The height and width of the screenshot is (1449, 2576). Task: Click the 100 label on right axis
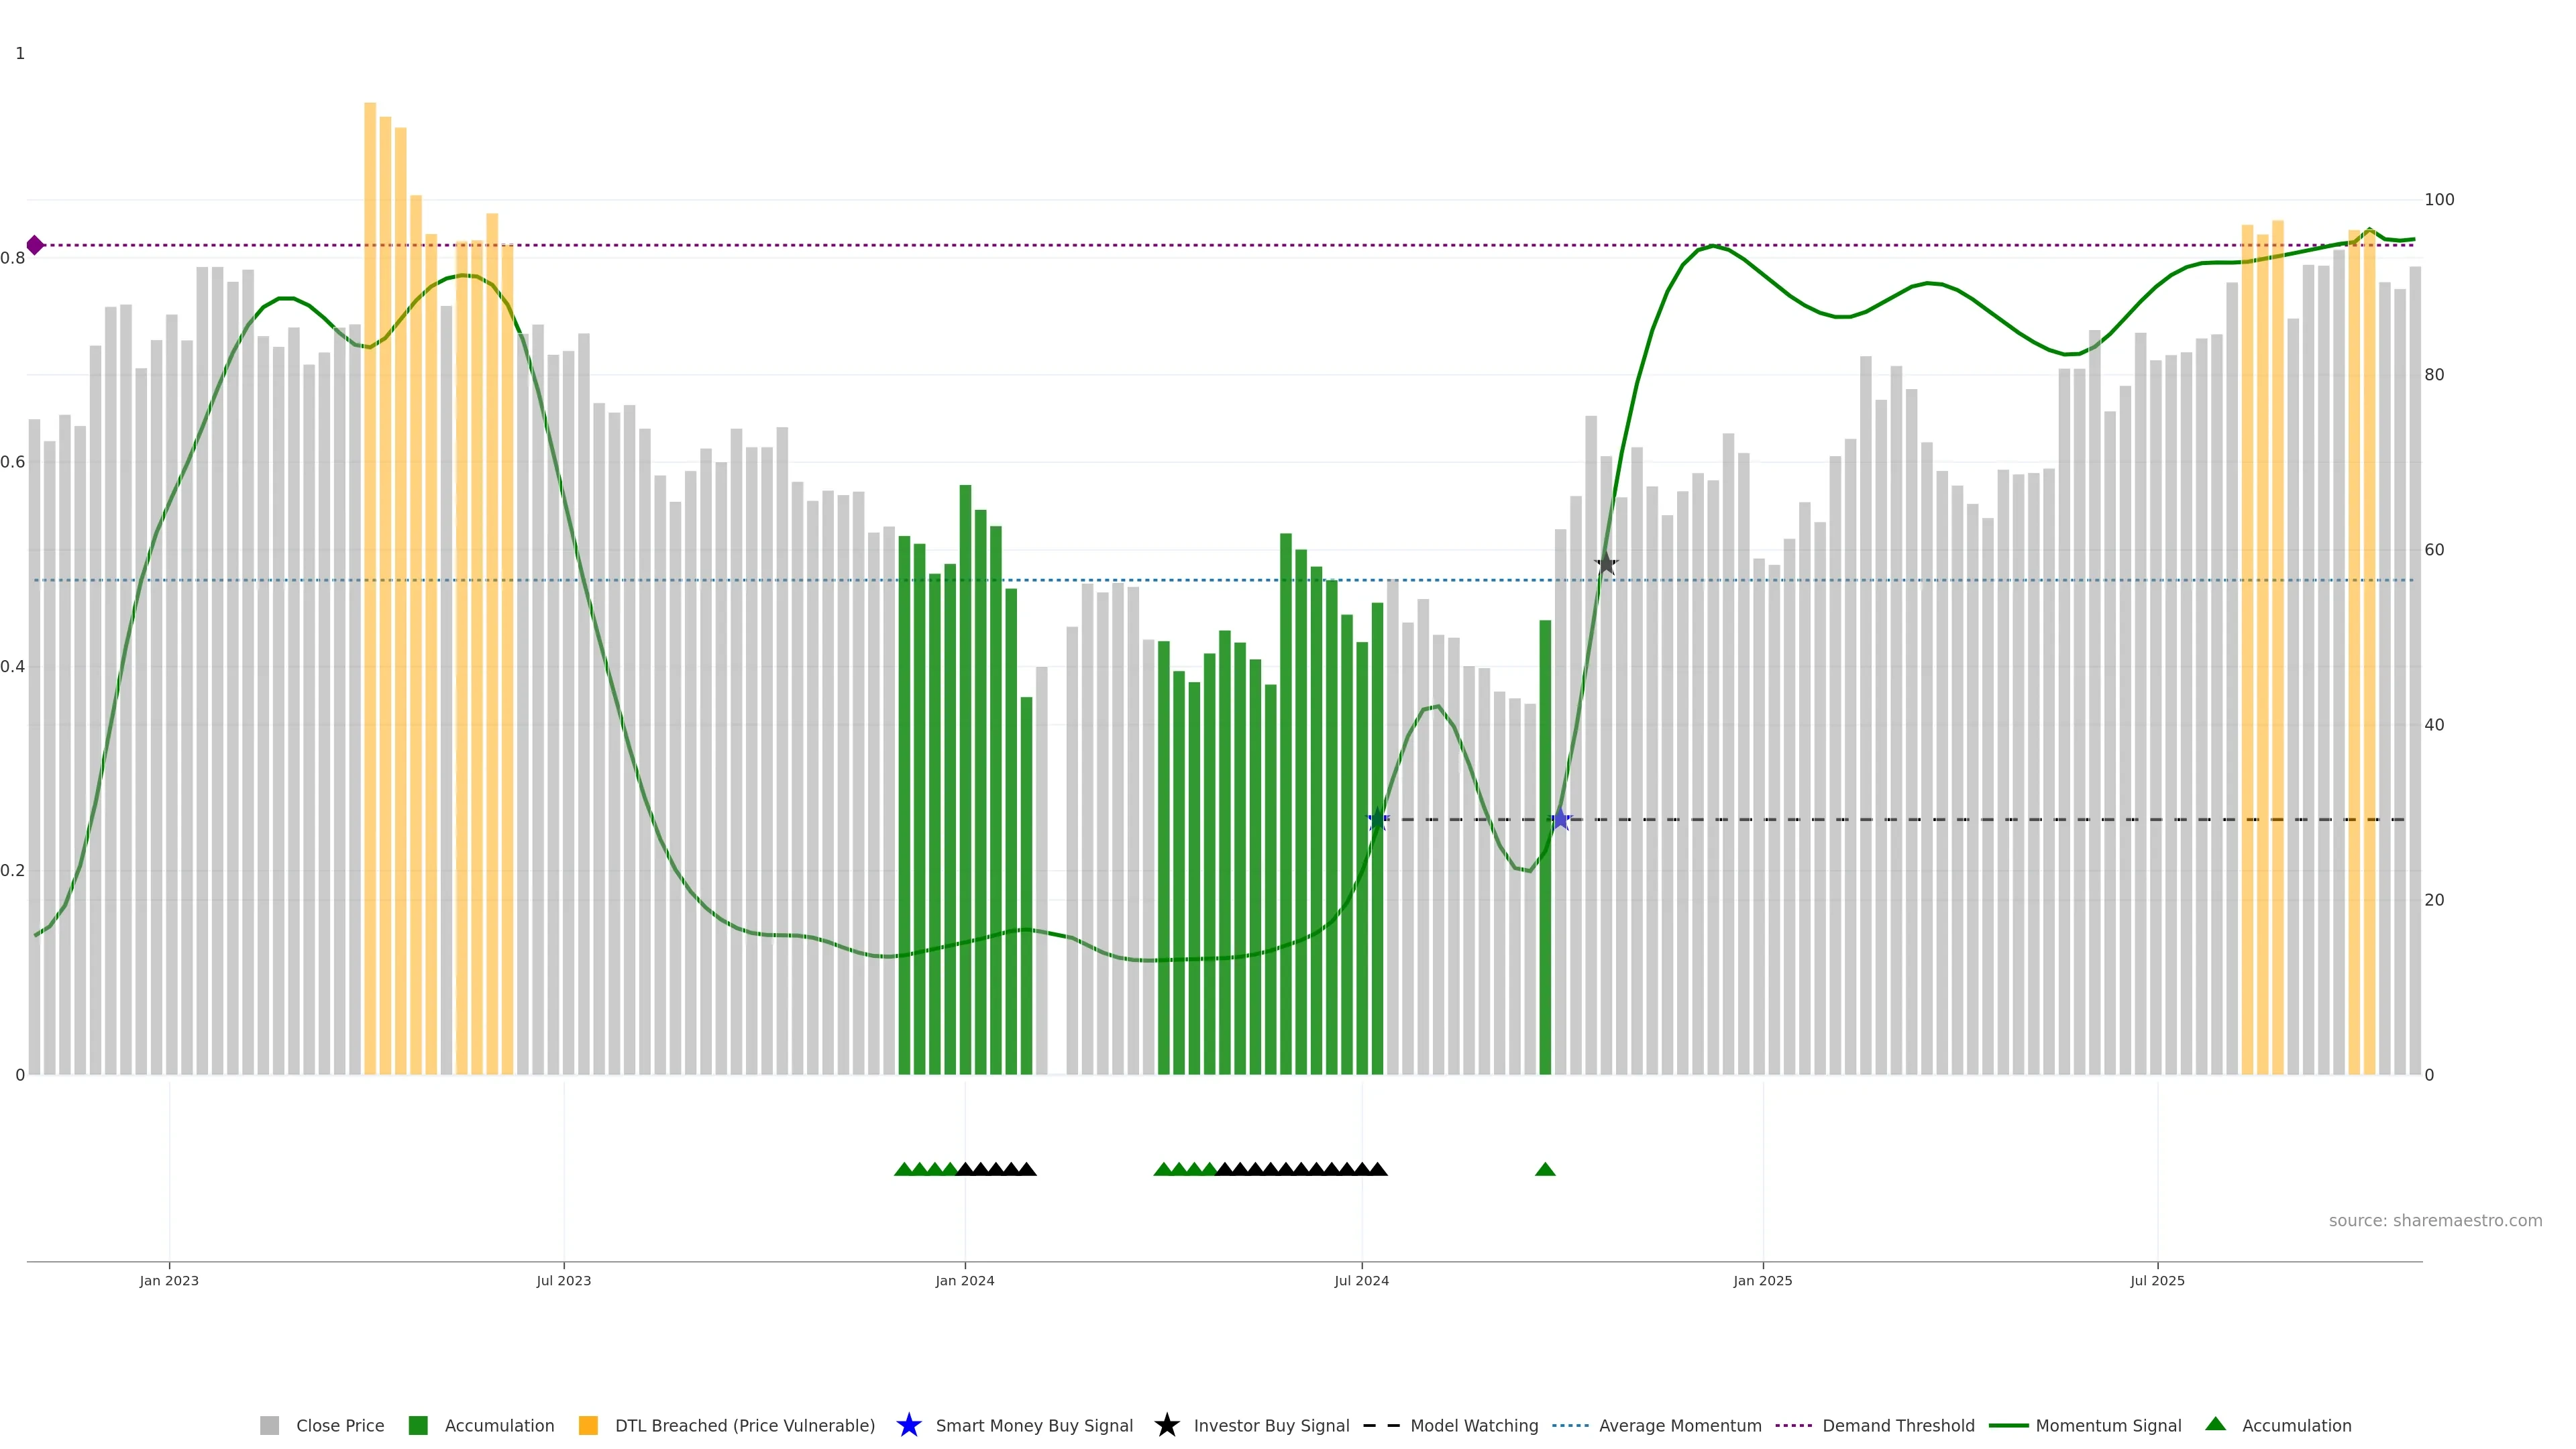pyautogui.click(x=2439, y=200)
